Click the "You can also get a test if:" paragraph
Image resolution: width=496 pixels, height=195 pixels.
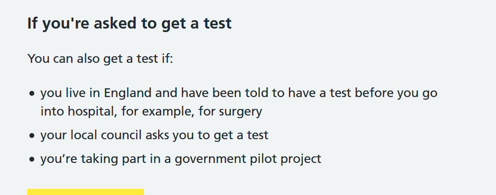(100, 58)
